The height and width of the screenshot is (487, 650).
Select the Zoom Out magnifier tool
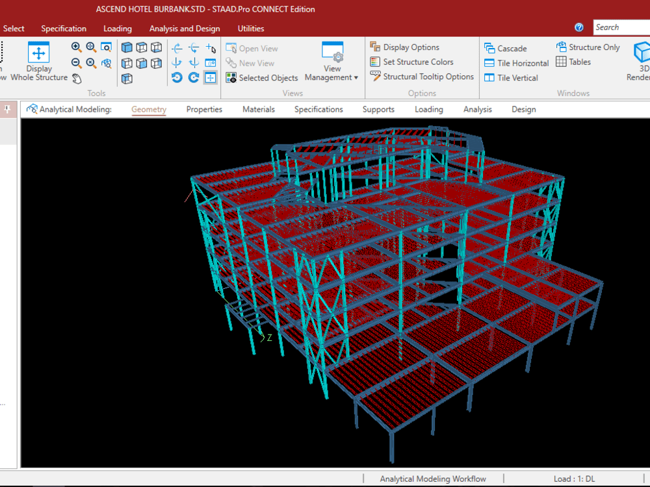(76, 63)
